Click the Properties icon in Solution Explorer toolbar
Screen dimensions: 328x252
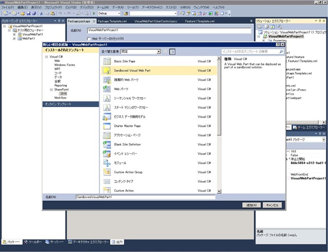click(259, 27)
